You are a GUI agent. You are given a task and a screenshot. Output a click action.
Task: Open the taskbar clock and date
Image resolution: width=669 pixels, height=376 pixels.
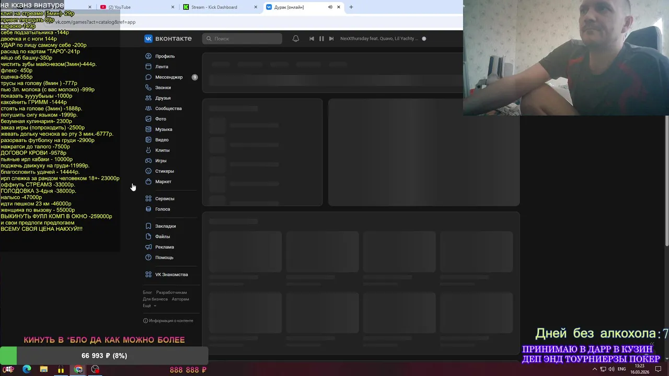pos(639,369)
